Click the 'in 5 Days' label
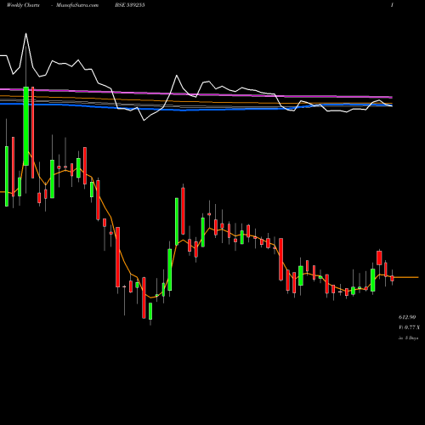Image resolution: width=425 pixels, height=425 pixels. (408, 338)
